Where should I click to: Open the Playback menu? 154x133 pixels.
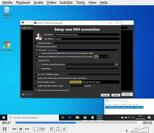(x=23, y=2)
